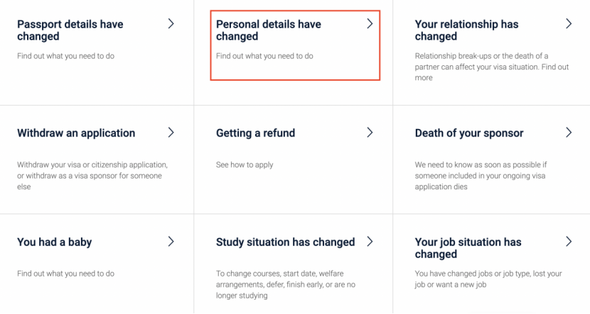Click the arrow beside Your job situation has changed
This screenshot has height=314, width=590.
(x=569, y=242)
